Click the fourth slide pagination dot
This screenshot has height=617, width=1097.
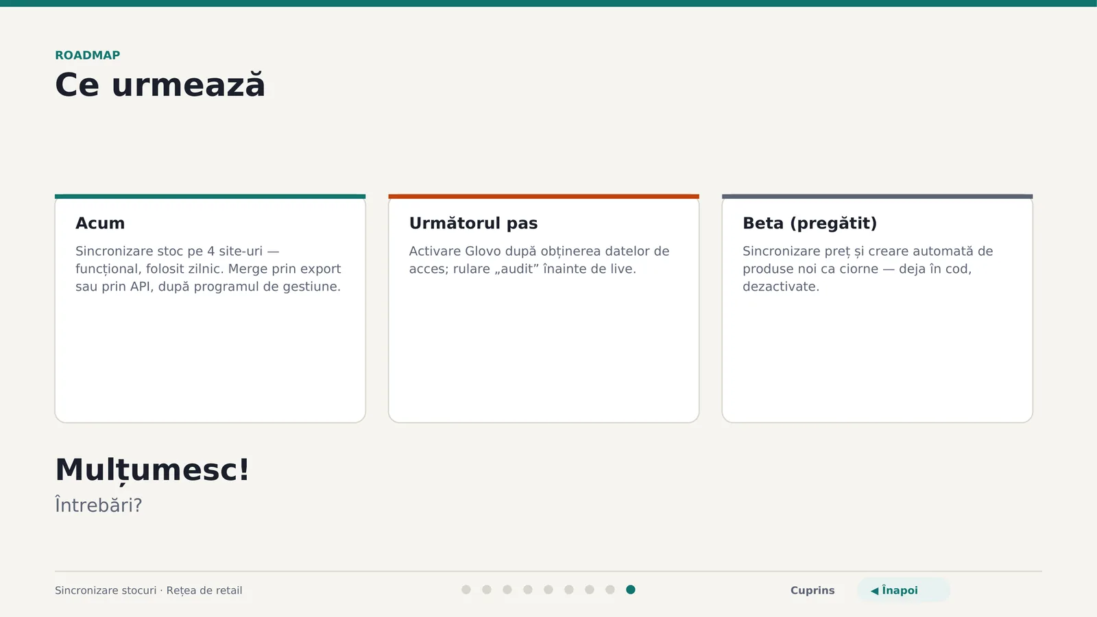[528, 590]
